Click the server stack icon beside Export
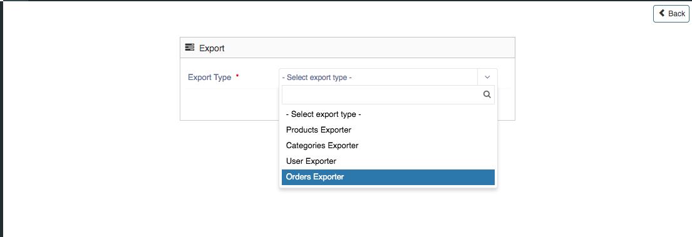The width and height of the screenshot is (692, 237). click(x=190, y=48)
